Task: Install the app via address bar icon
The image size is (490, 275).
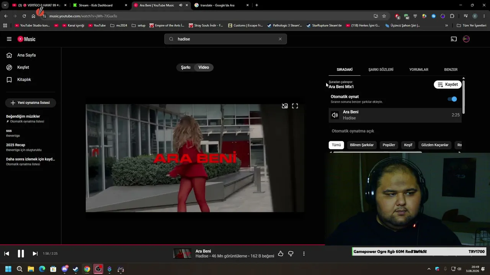Action: pyautogui.click(x=376, y=16)
